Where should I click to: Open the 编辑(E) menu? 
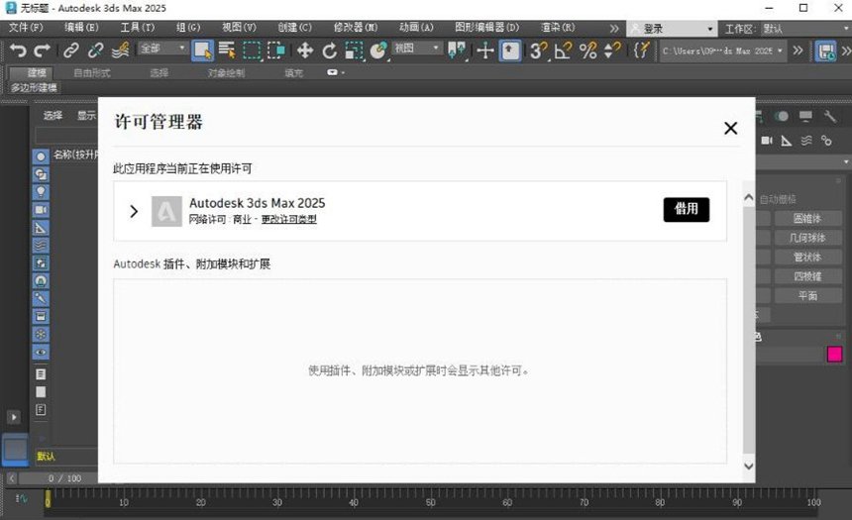tap(81, 27)
